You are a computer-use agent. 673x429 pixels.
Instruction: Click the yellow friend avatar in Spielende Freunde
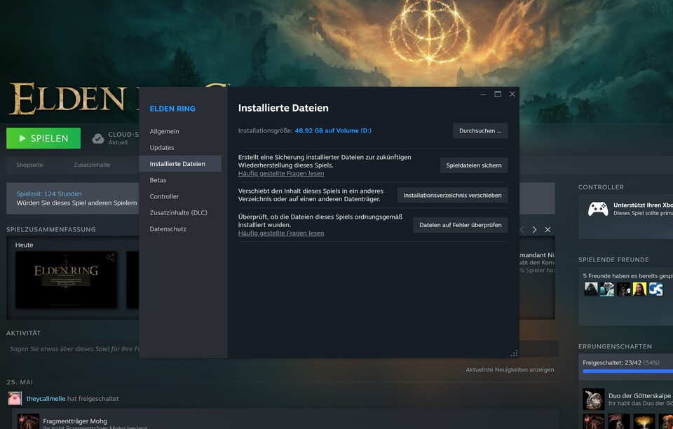[x=639, y=289]
